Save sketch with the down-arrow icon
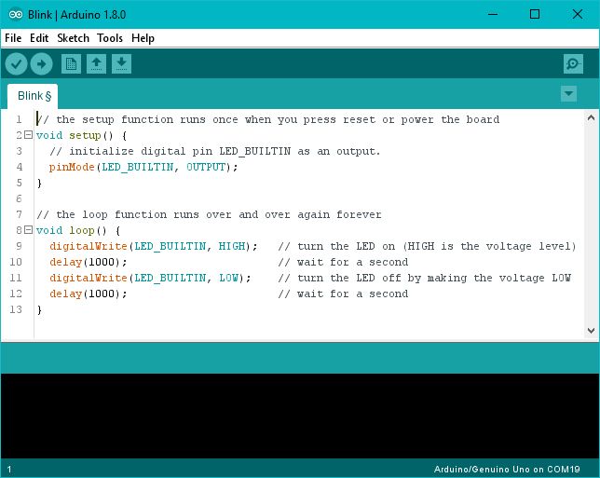The height and width of the screenshot is (478, 600). tap(122, 64)
